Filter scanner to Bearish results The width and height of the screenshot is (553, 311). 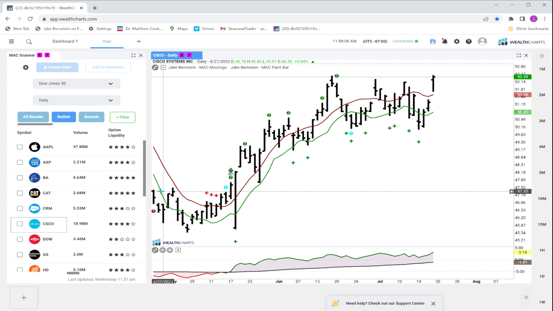[x=91, y=117]
